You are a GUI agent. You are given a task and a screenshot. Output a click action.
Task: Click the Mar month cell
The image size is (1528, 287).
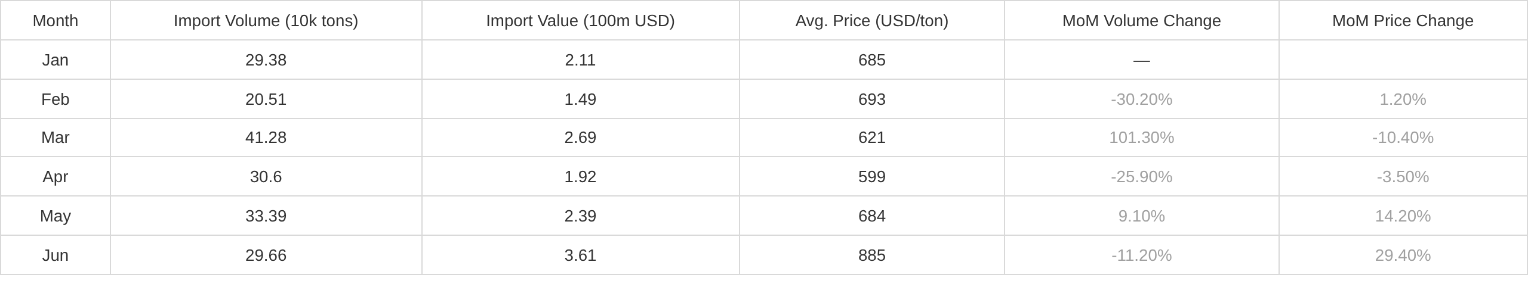[56, 138]
